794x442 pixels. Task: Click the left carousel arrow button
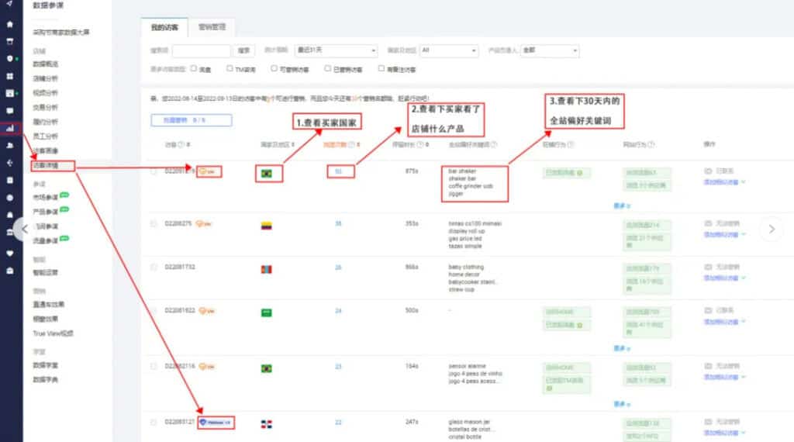click(x=25, y=228)
